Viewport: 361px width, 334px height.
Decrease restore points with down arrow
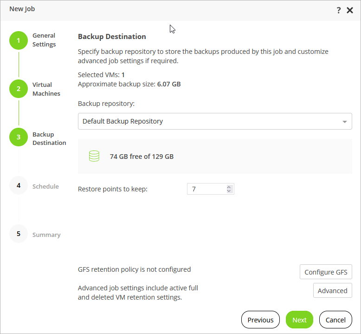coord(229,191)
